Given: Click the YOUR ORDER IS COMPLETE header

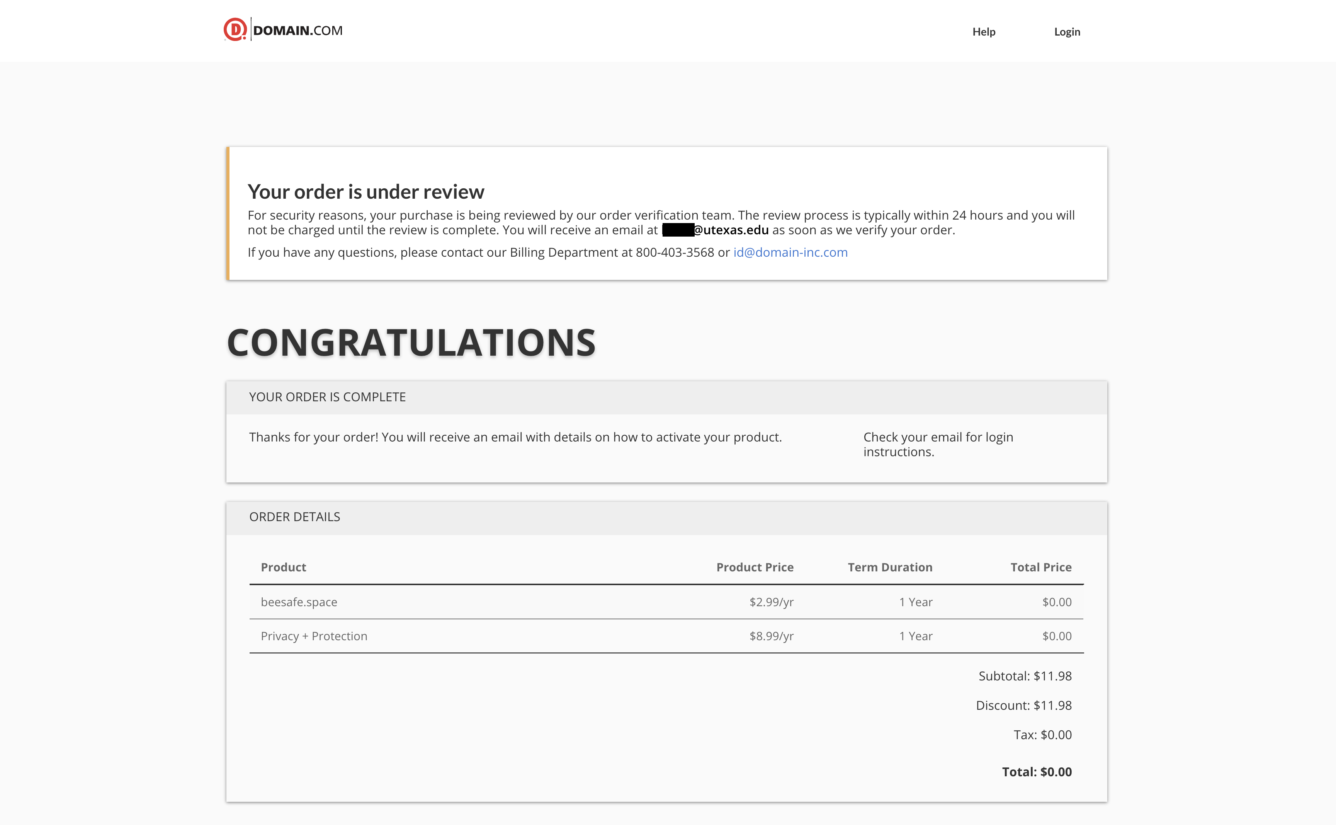Looking at the screenshot, I should (327, 397).
